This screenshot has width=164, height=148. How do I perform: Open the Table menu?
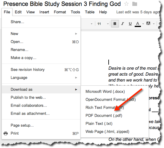90,12
